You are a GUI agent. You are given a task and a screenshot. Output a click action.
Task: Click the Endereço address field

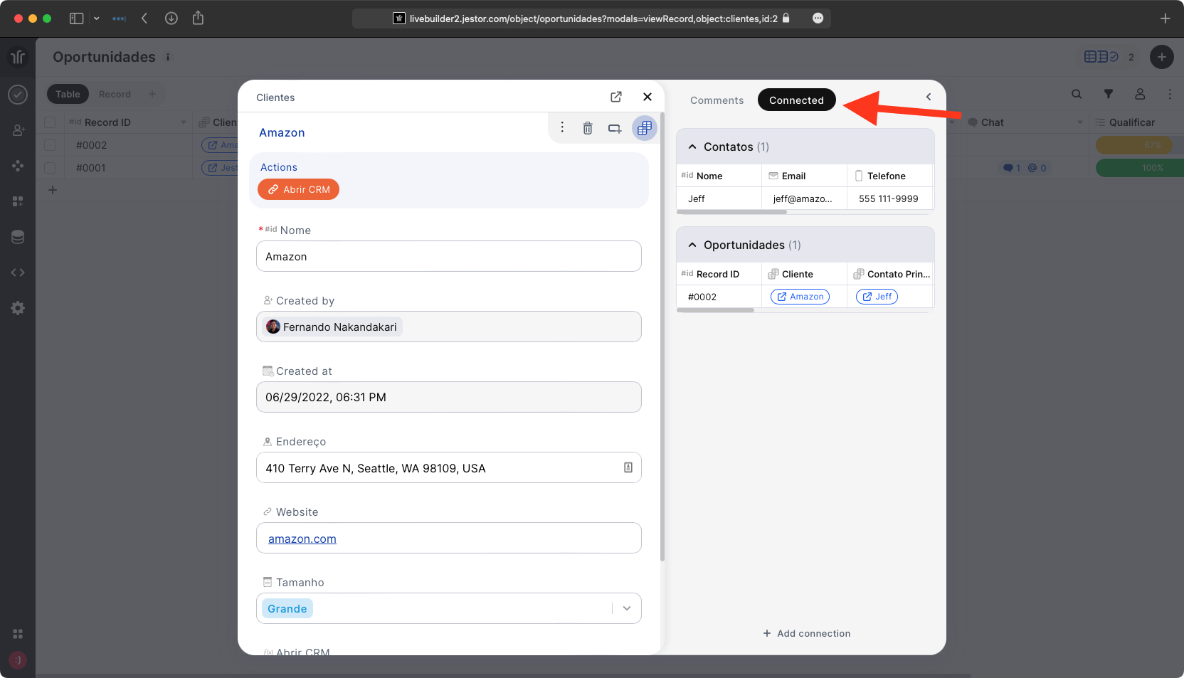coord(449,468)
